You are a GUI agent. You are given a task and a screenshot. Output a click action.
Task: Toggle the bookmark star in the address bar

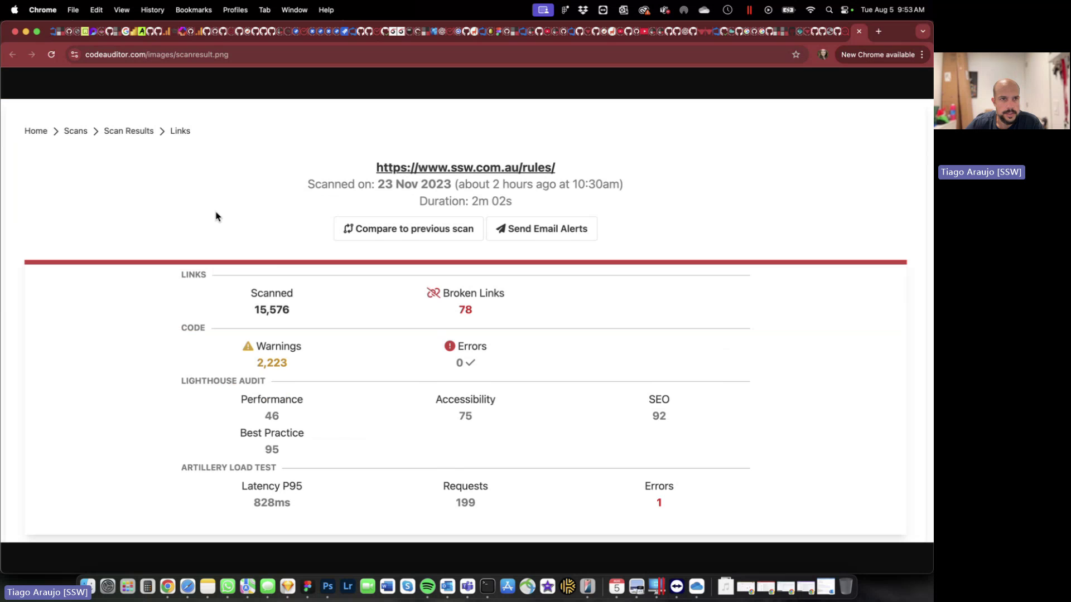click(x=797, y=55)
